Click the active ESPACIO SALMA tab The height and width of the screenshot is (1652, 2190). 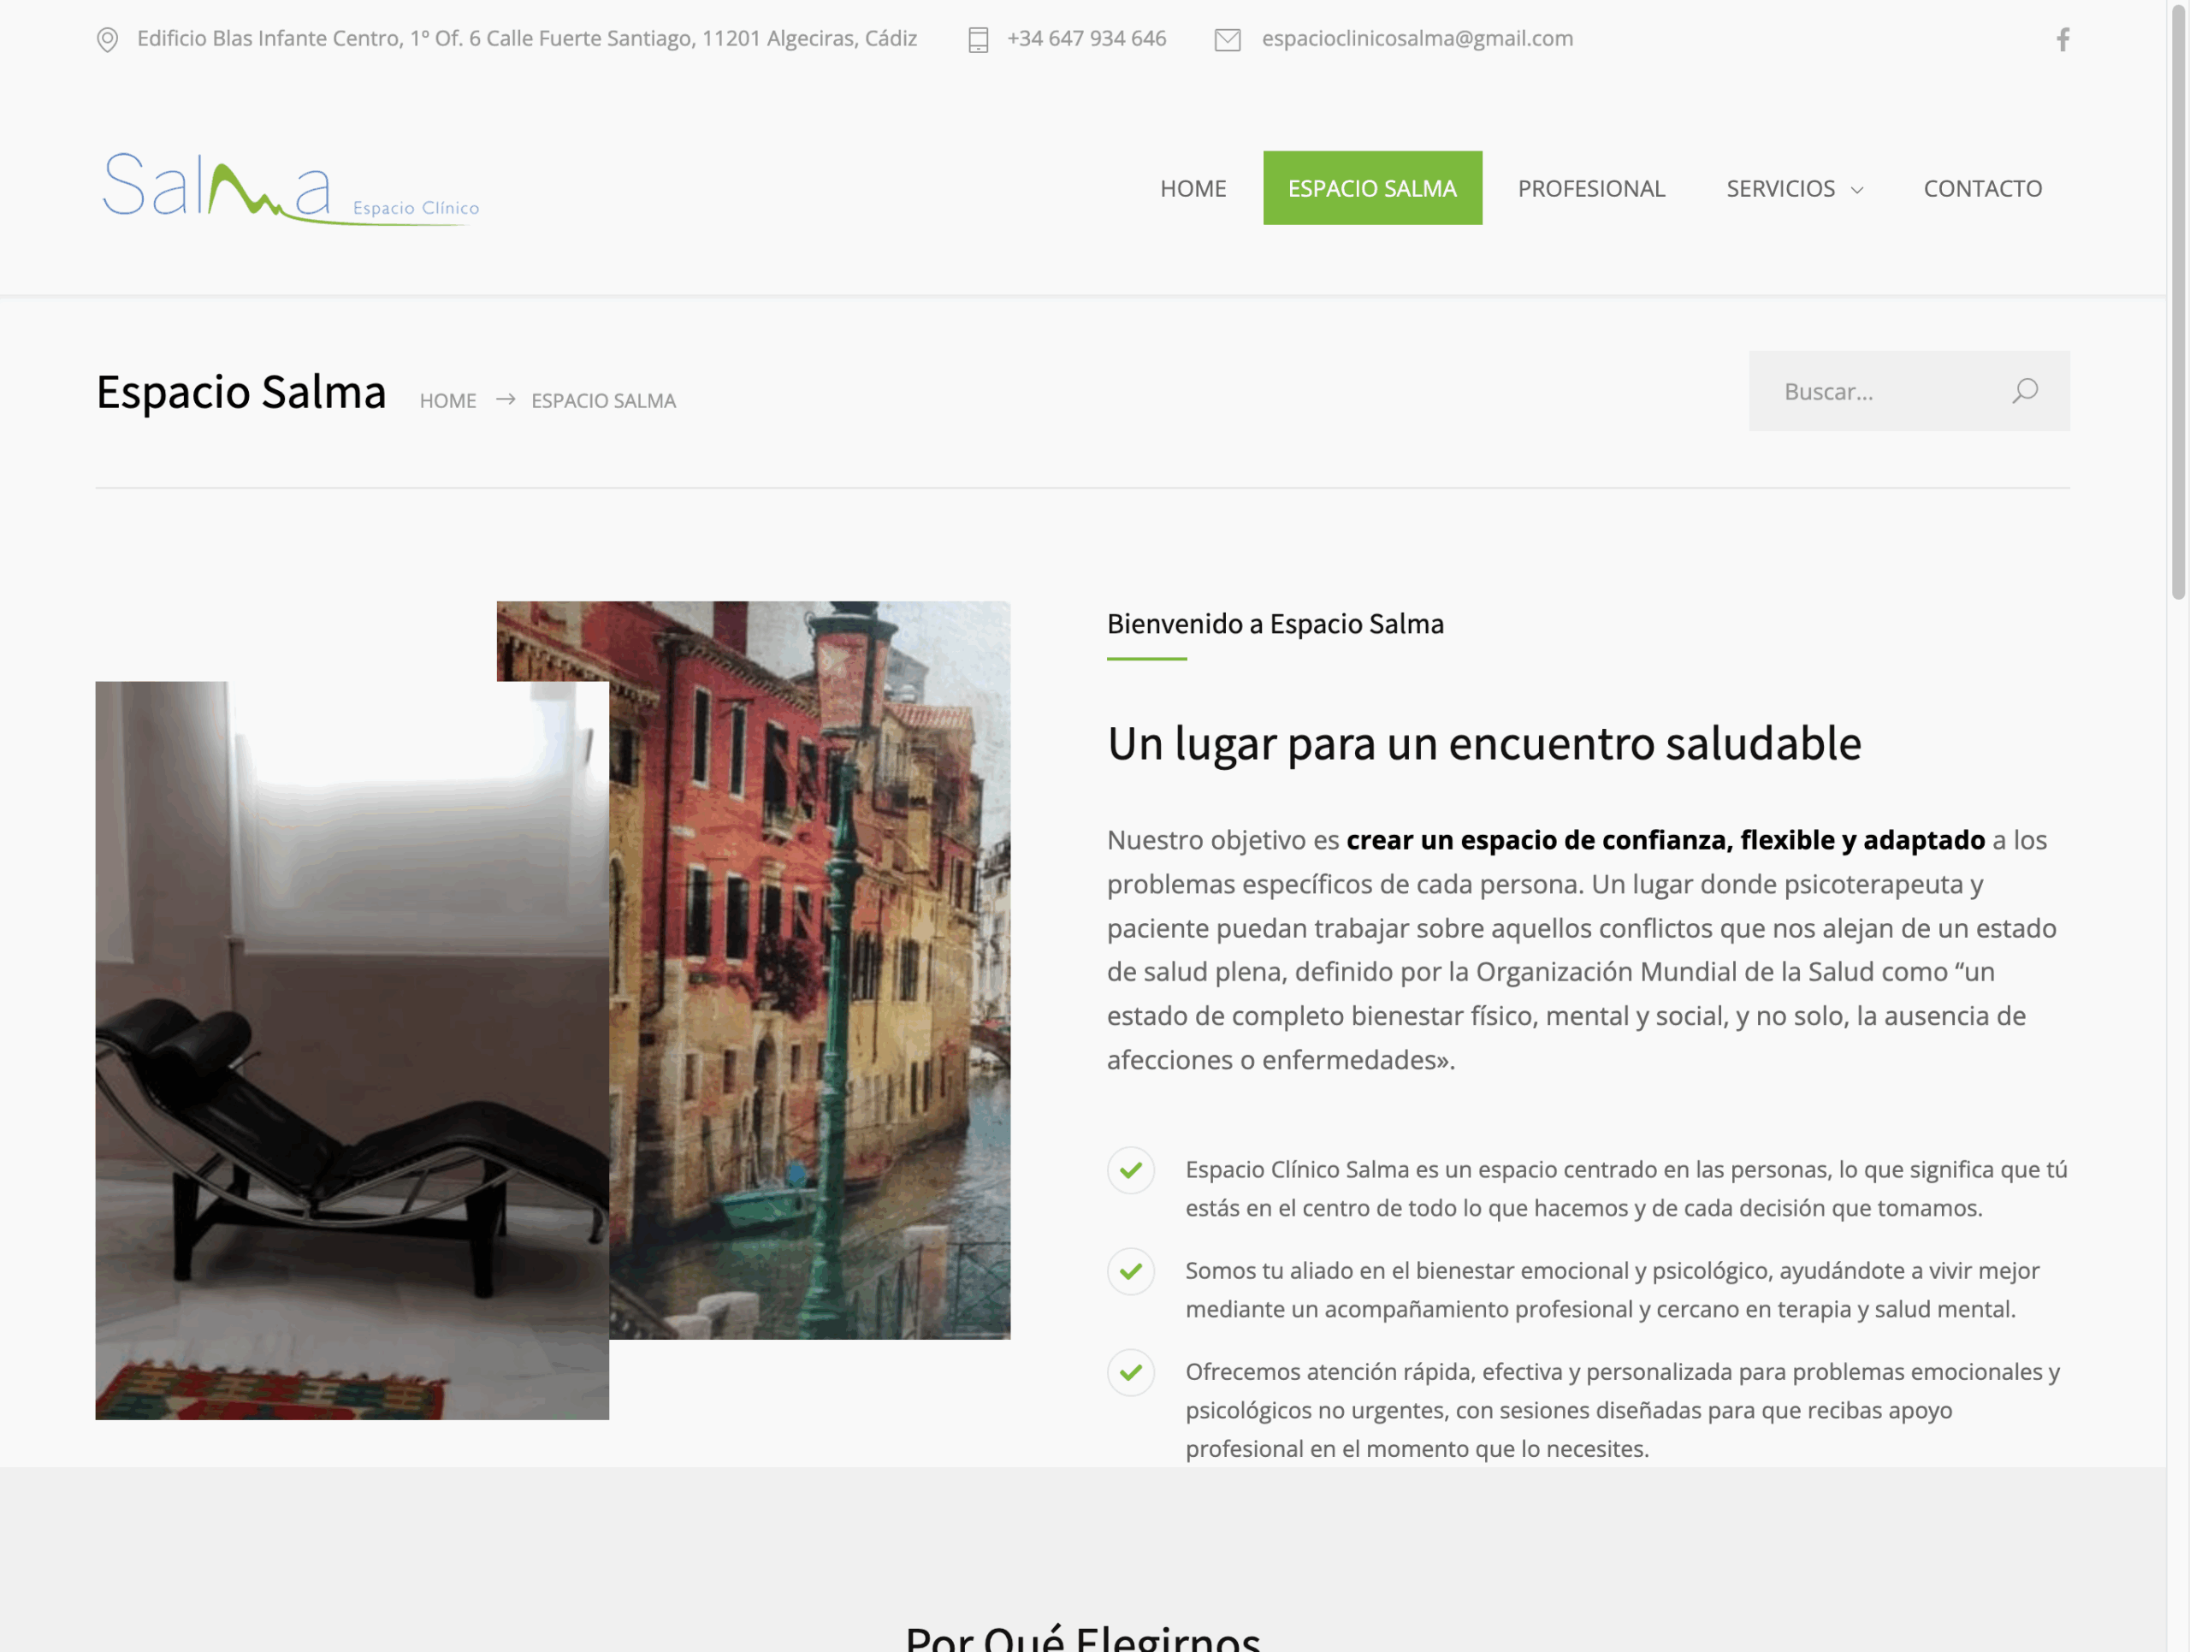pos(1372,188)
